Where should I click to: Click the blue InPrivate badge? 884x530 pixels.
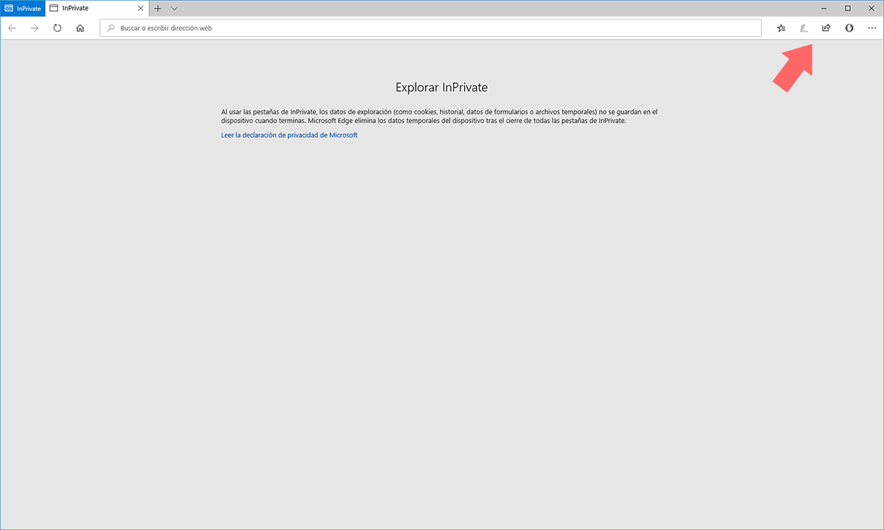pyautogui.click(x=22, y=8)
